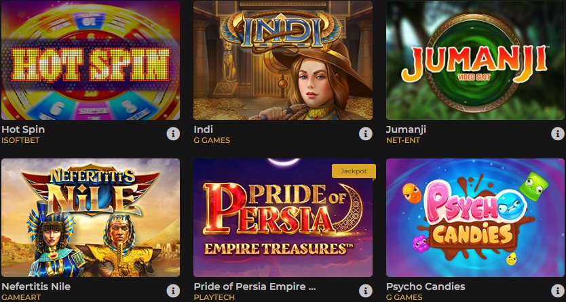Launch the Hot Spin game thumbnail

pyautogui.click(x=91, y=60)
